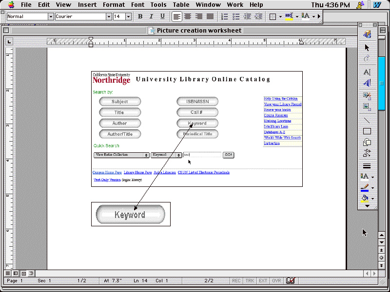390x292 pixels.
Task: Expand formatting toolbar font color dropdown arrow
Action: (x=313, y=17)
